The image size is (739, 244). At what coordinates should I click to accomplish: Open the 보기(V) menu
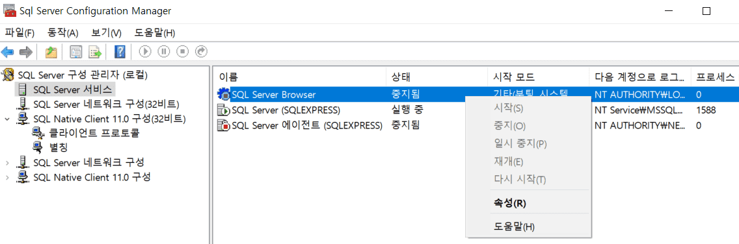(107, 33)
